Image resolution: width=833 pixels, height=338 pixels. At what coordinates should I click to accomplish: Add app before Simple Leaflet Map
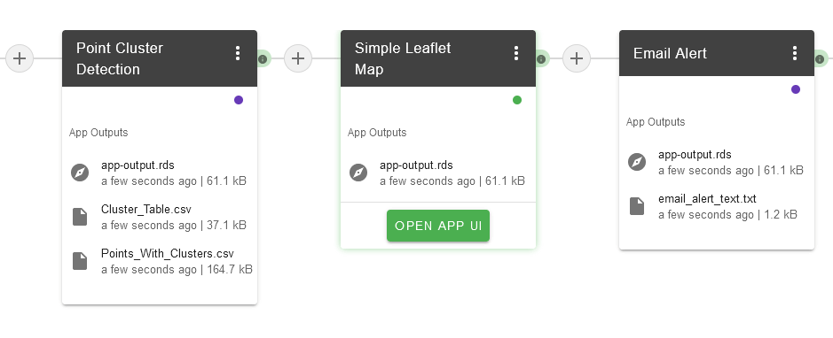tap(298, 58)
